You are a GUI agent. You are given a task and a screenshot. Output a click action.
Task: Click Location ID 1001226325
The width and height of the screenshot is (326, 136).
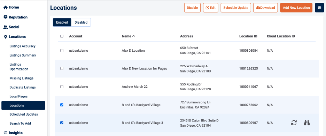[x=248, y=68]
